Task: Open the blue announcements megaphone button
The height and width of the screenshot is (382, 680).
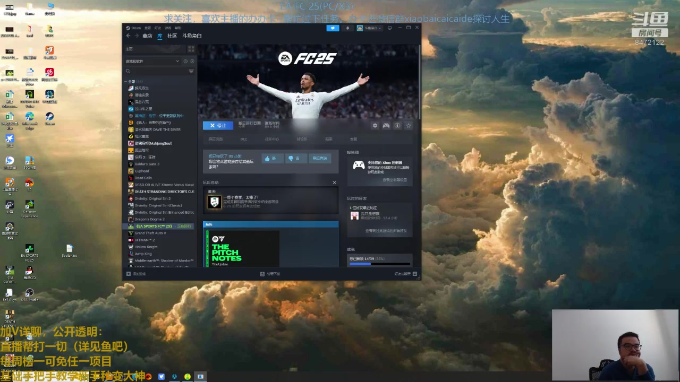Action: click(333, 28)
